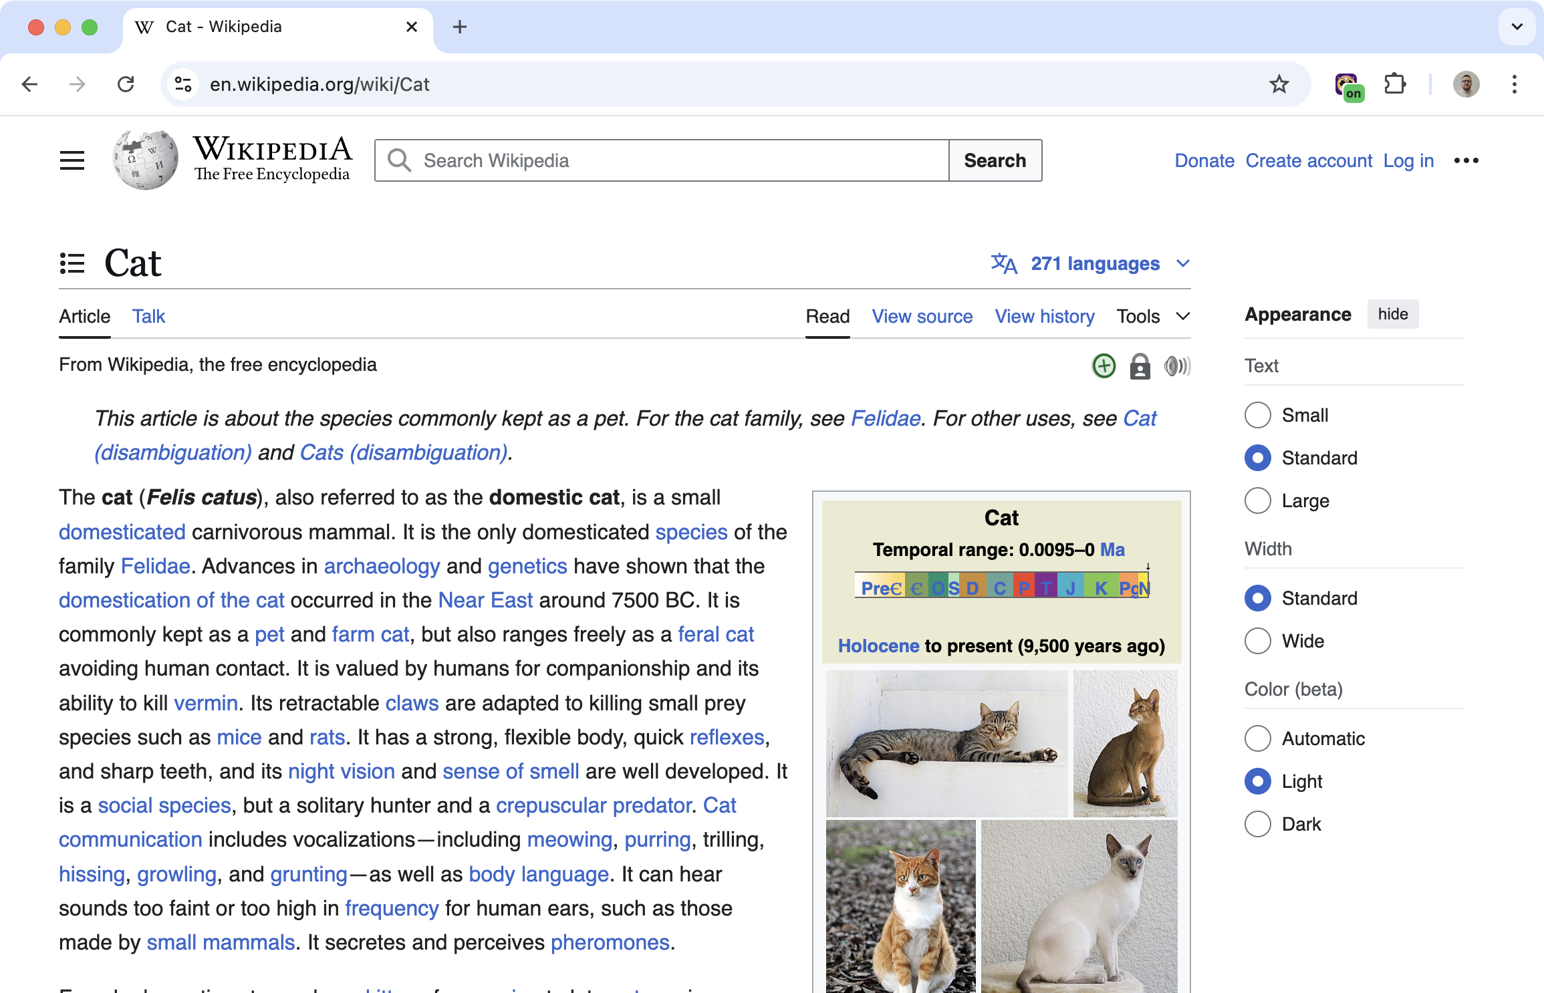Toggle the table of contents icon
Image resolution: width=1544 pixels, height=993 pixels.
tap(72, 263)
